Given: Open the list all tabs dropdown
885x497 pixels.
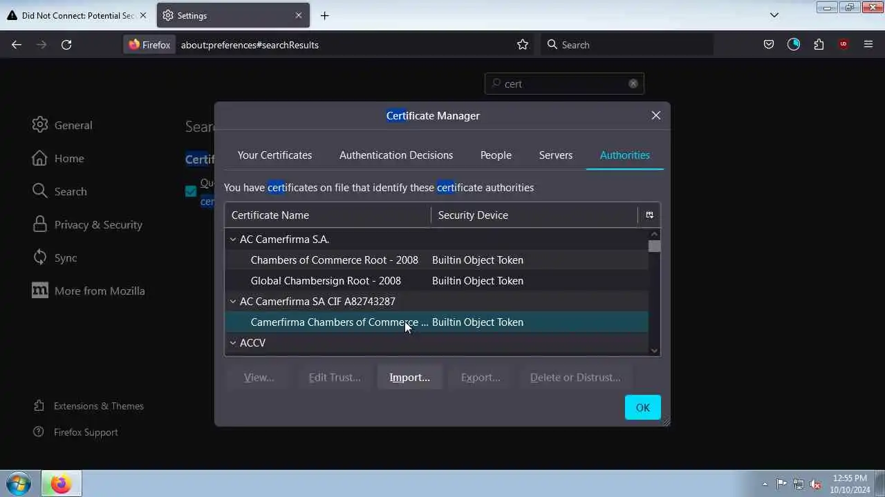Looking at the screenshot, I should pyautogui.click(x=774, y=15).
